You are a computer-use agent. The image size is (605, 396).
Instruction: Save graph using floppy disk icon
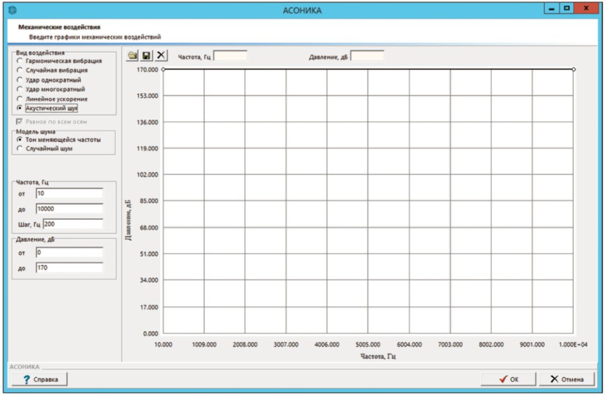coord(147,55)
